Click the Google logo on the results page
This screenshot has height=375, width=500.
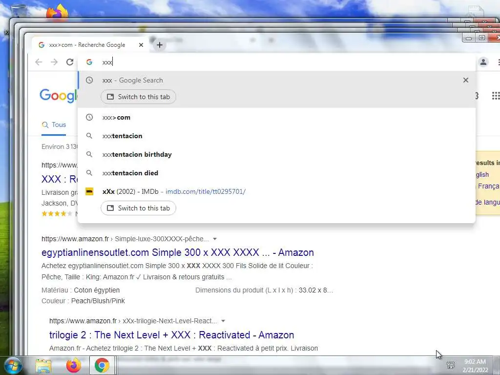59,95
